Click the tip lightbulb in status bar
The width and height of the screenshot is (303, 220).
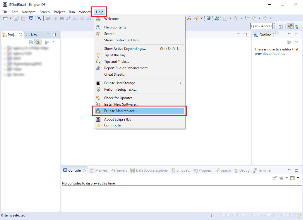[299, 216]
